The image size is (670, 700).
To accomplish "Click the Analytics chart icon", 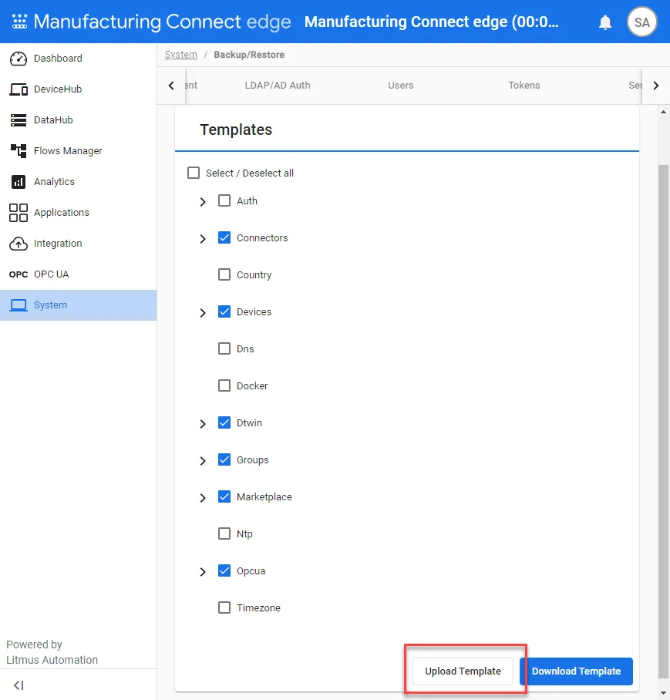I will pyautogui.click(x=19, y=182).
